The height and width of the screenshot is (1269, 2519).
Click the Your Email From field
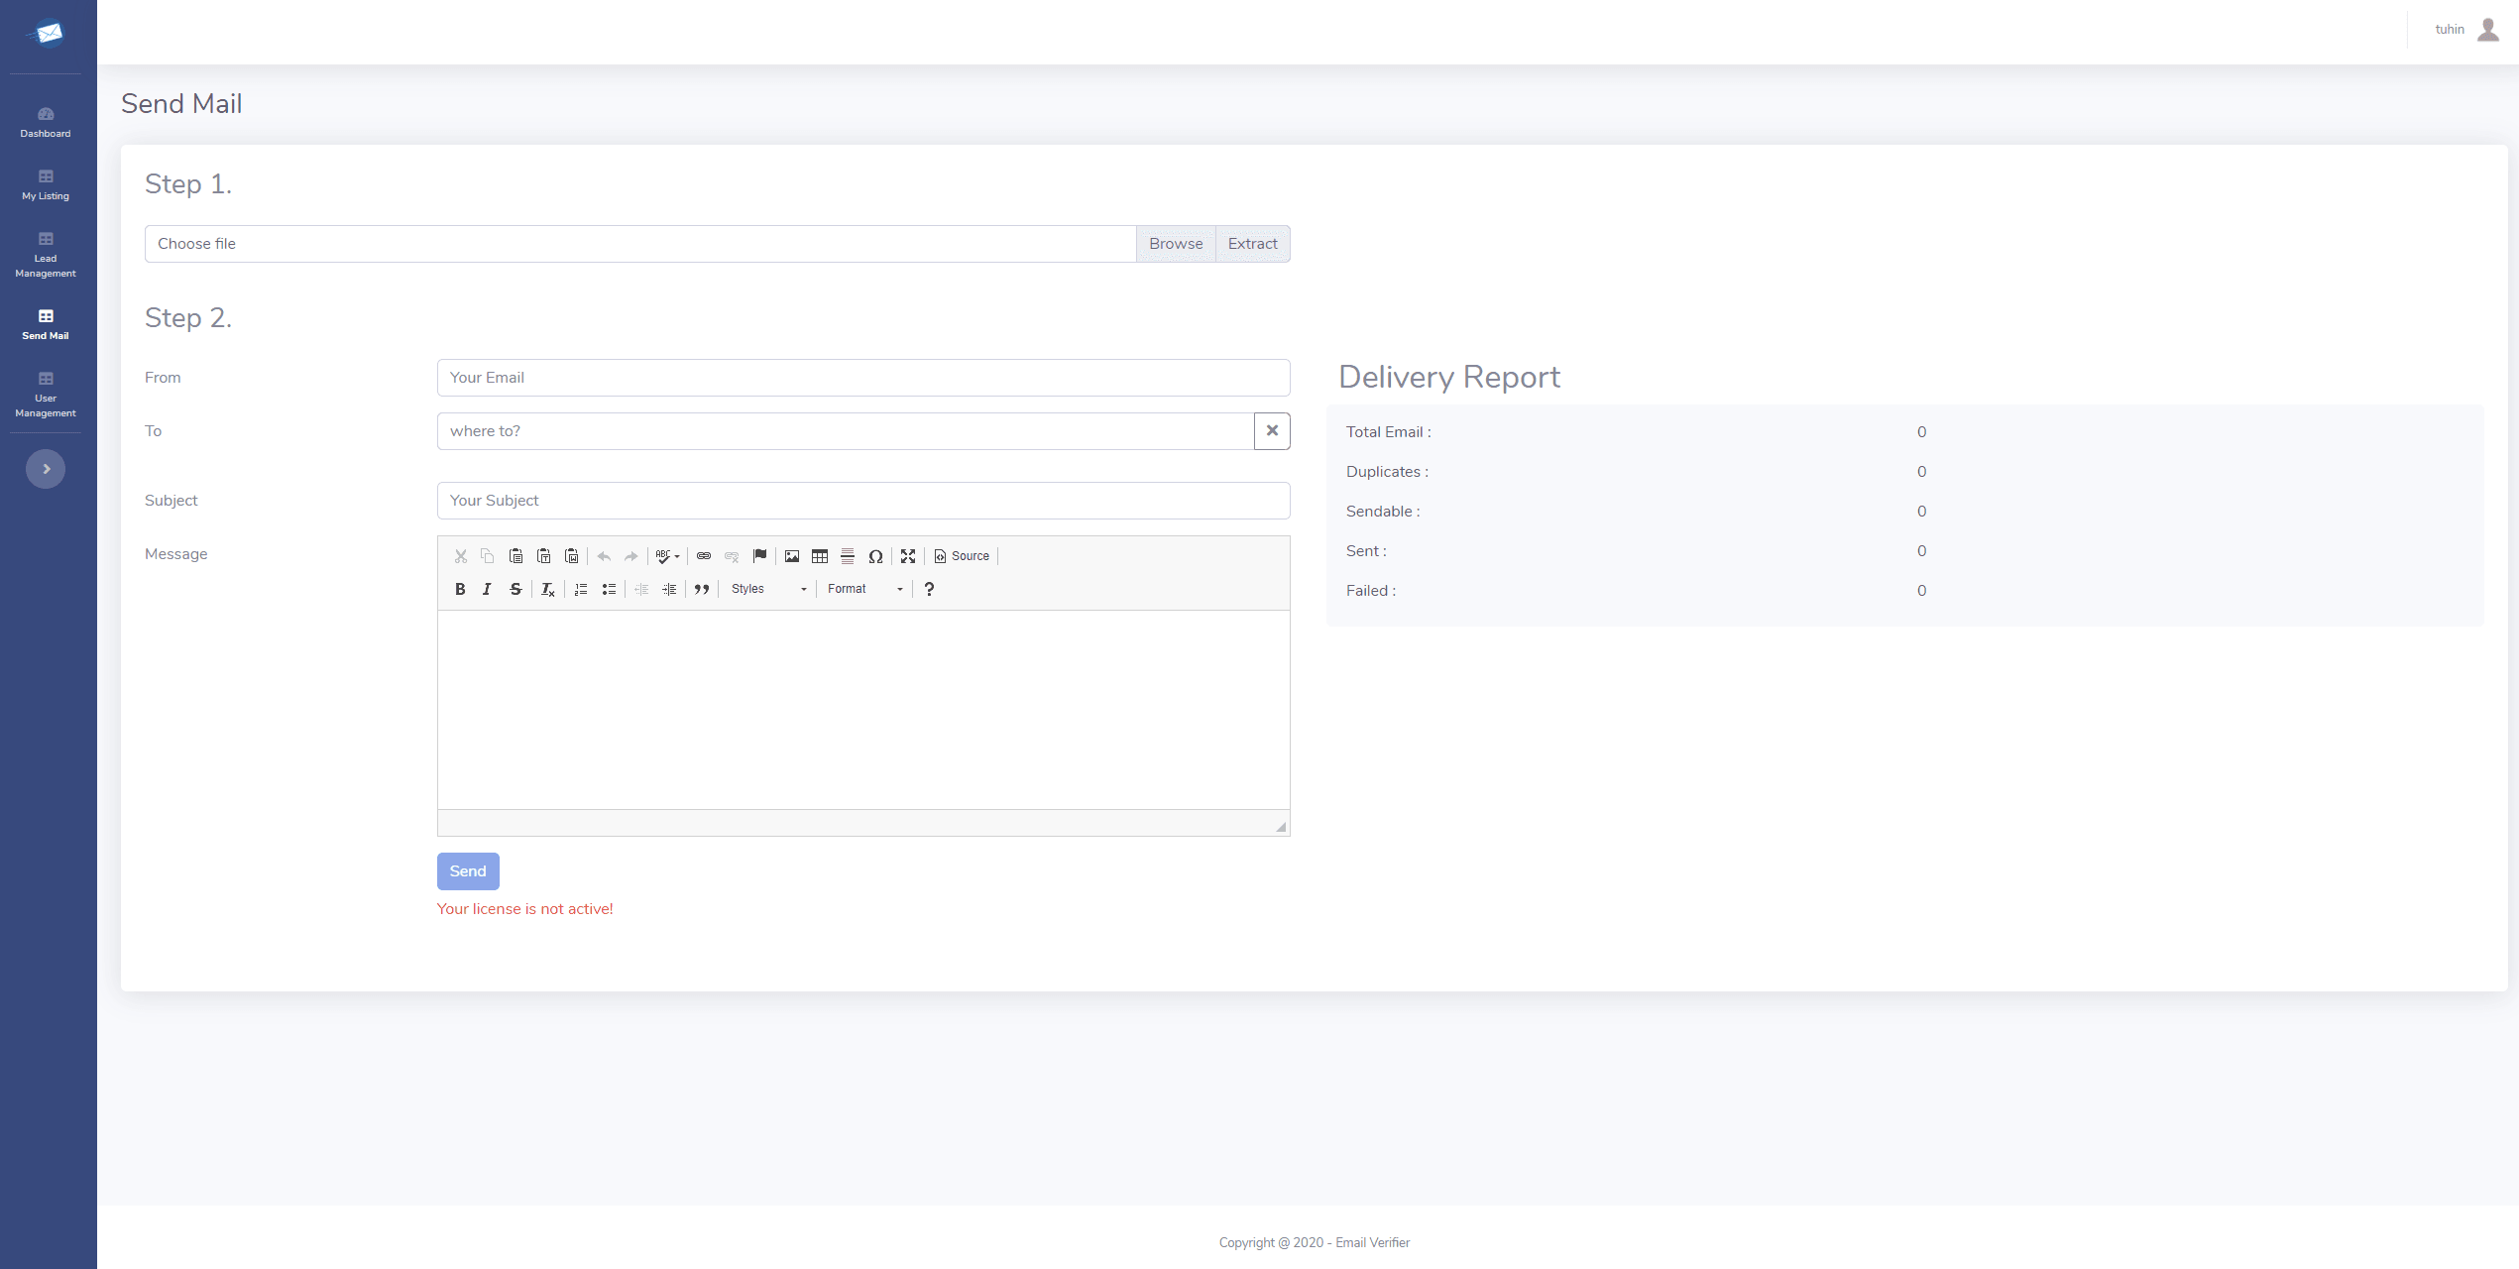click(x=863, y=378)
